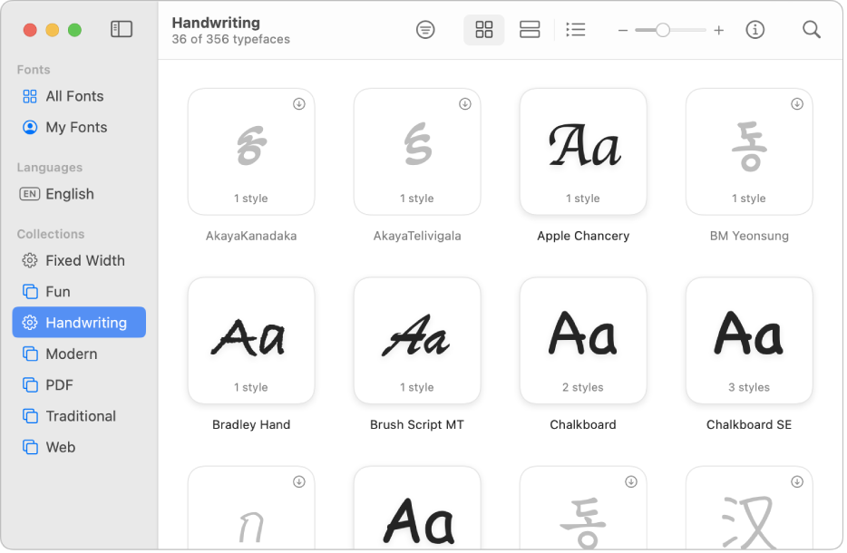Image resolution: width=847 pixels, height=553 pixels.
Task: Switch to list view
Action: [x=576, y=30]
